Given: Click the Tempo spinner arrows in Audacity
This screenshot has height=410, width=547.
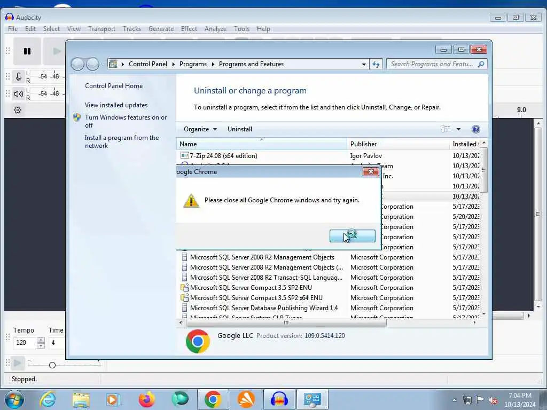Looking at the screenshot, I should point(41,343).
